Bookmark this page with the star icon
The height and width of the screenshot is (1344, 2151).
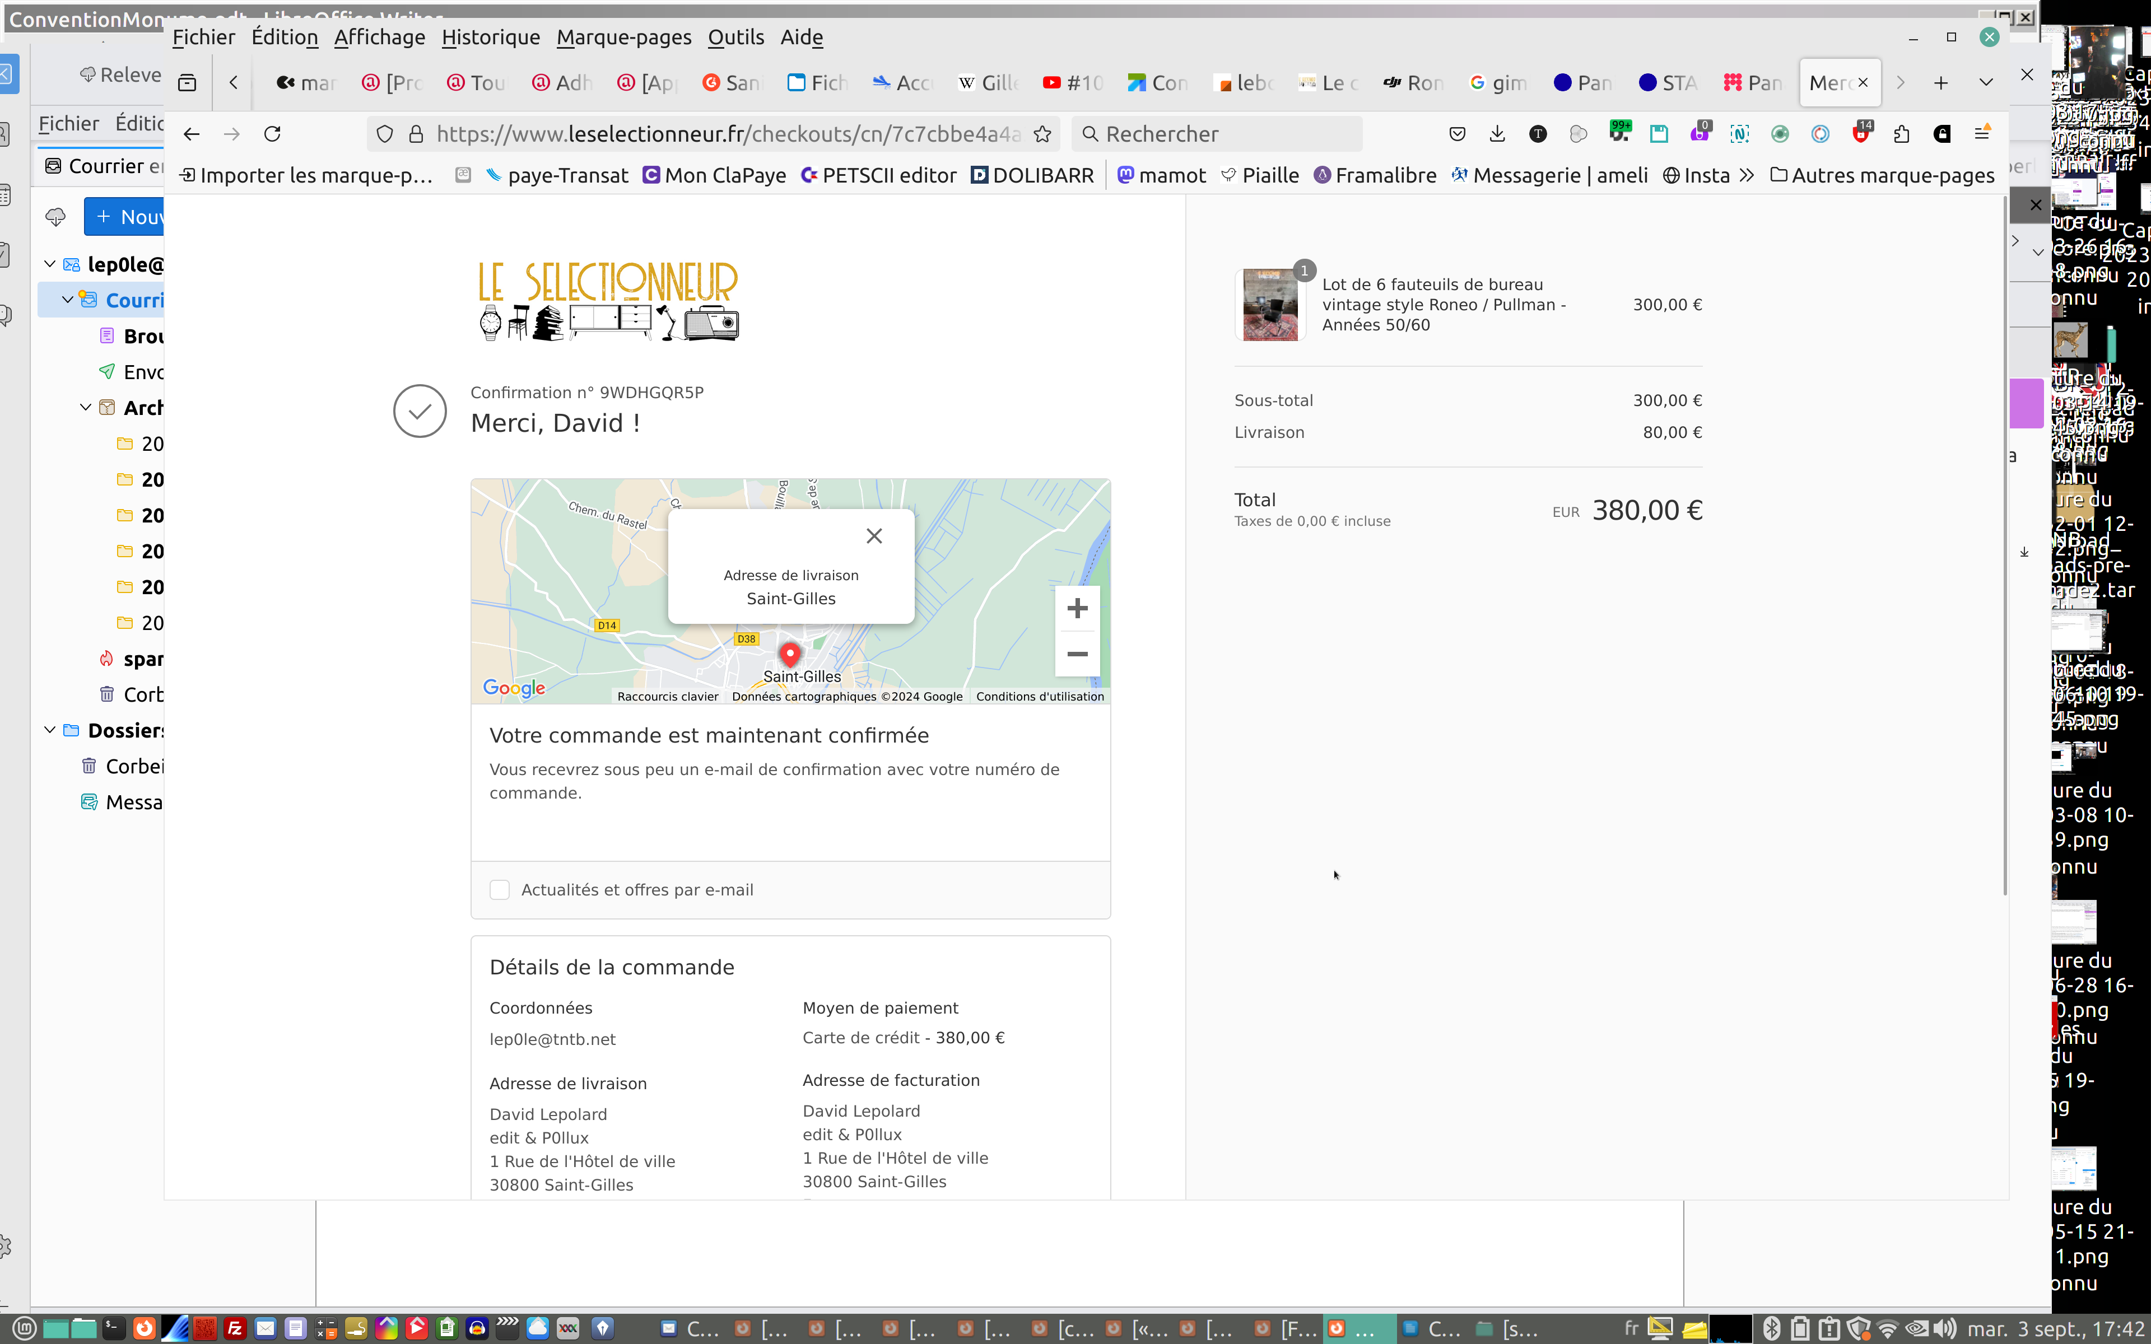tap(1042, 133)
